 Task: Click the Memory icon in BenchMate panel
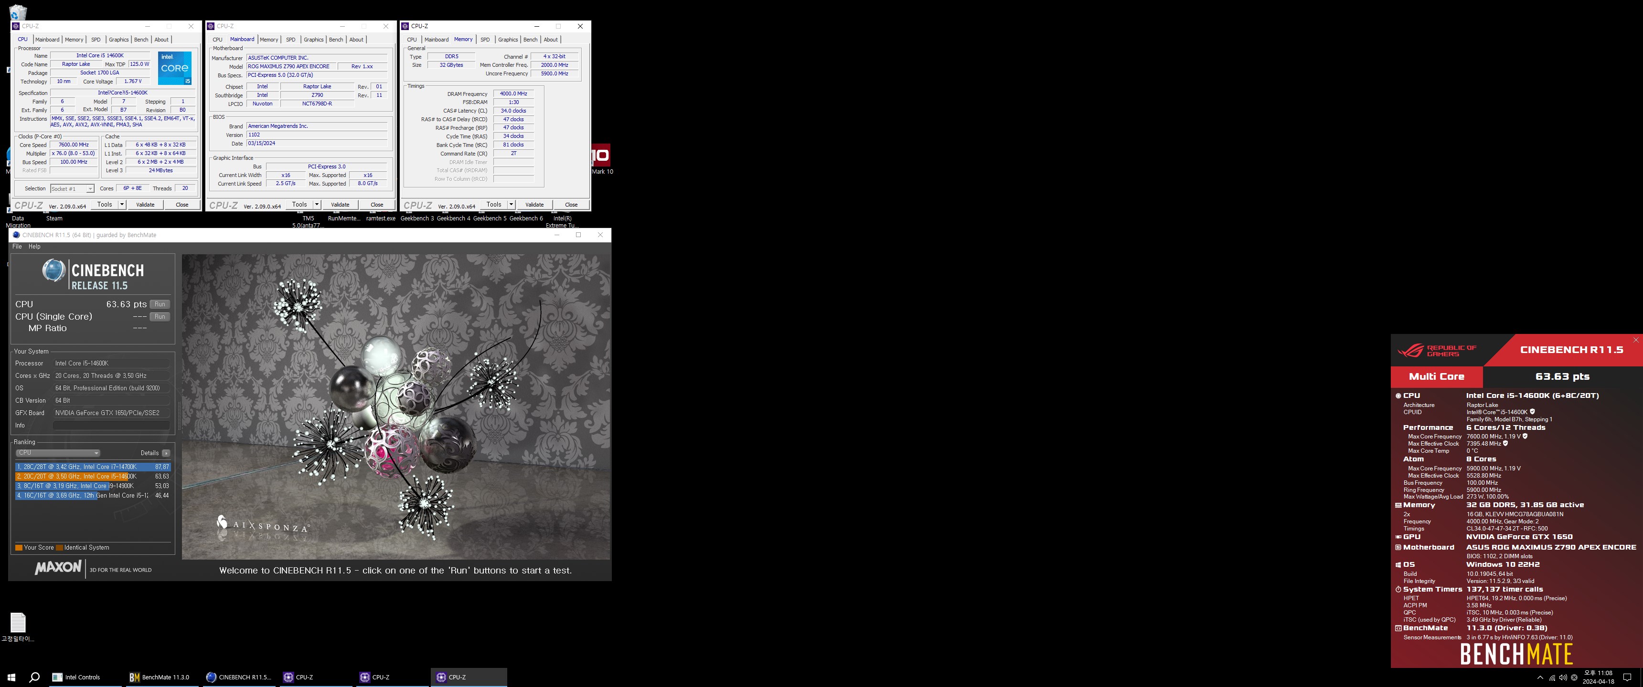(1398, 505)
